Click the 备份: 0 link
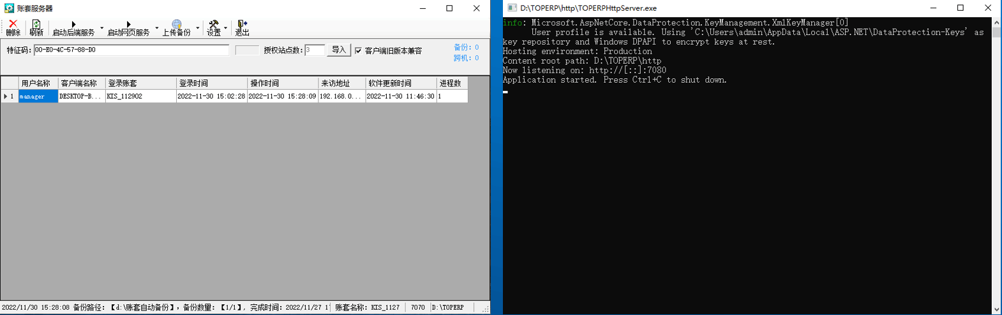This screenshot has width=1002, height=315. pos(466,47)
